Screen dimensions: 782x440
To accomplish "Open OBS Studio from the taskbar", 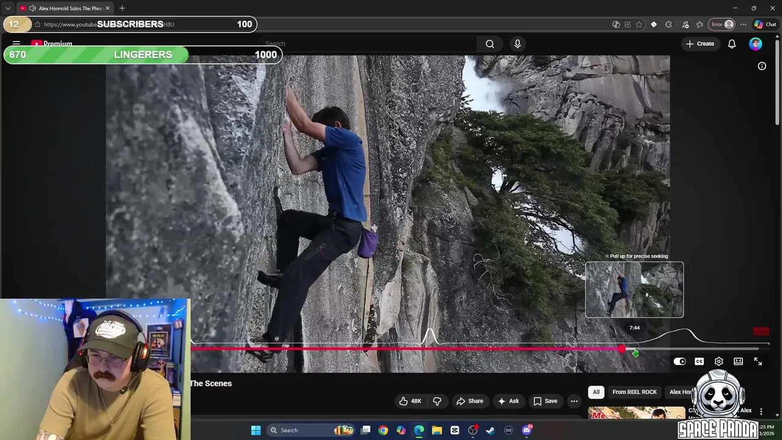I will (x=472, y=430).
